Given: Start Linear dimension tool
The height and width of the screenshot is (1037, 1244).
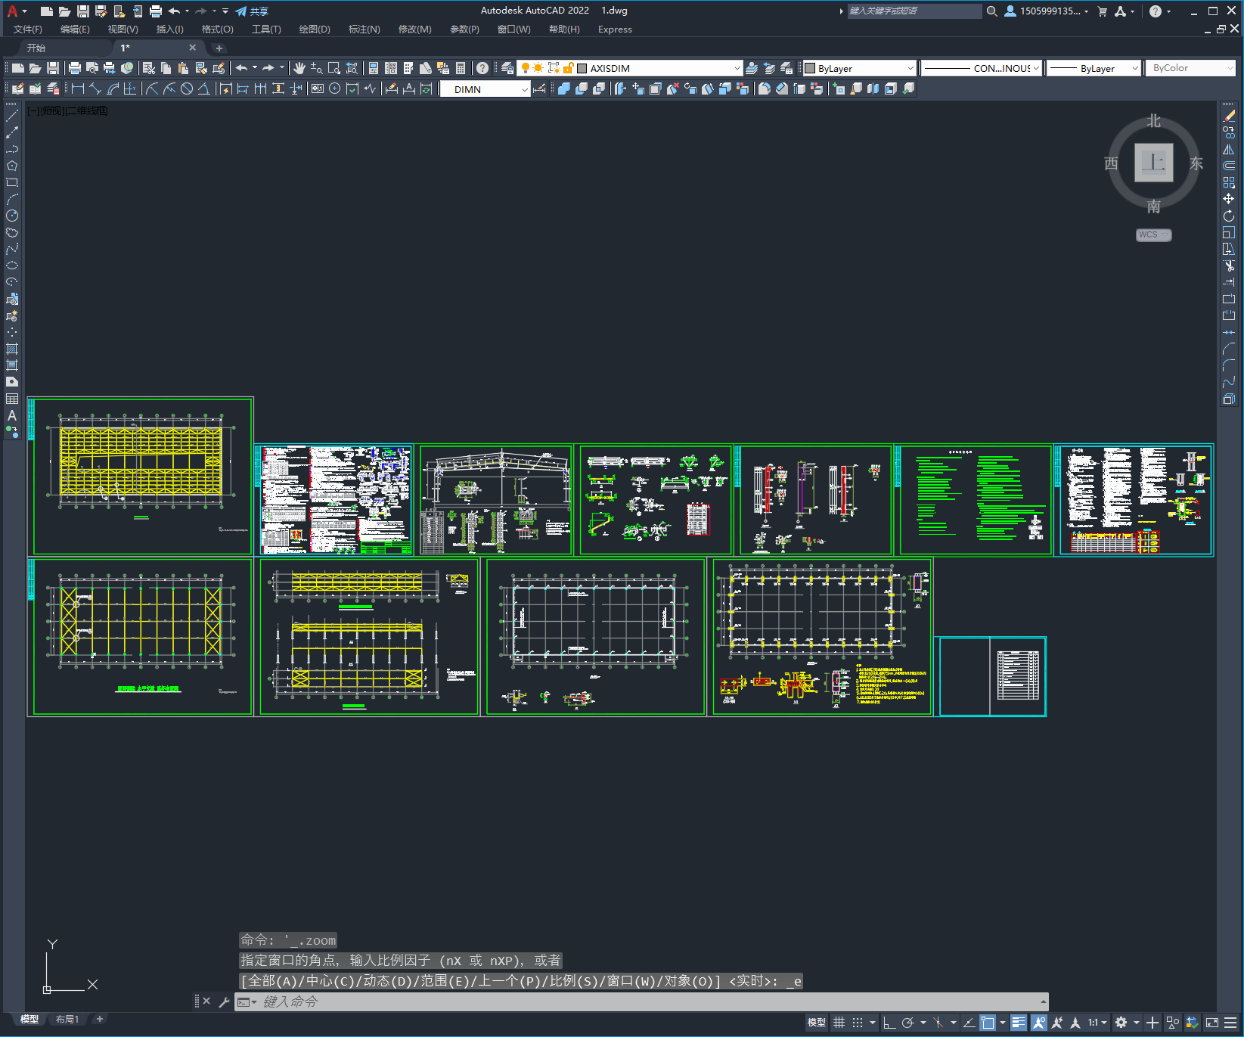Looking at the screenshot, I should point(78,88).
